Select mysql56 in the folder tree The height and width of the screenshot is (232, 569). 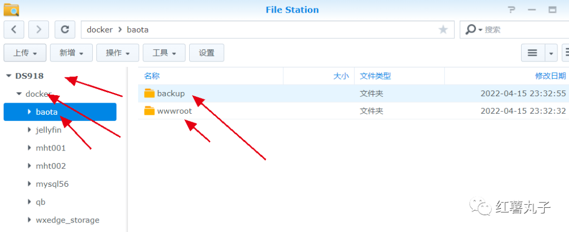52,184
